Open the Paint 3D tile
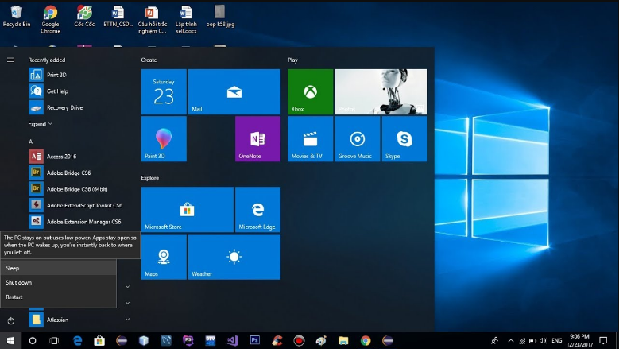 click(164, 139)
